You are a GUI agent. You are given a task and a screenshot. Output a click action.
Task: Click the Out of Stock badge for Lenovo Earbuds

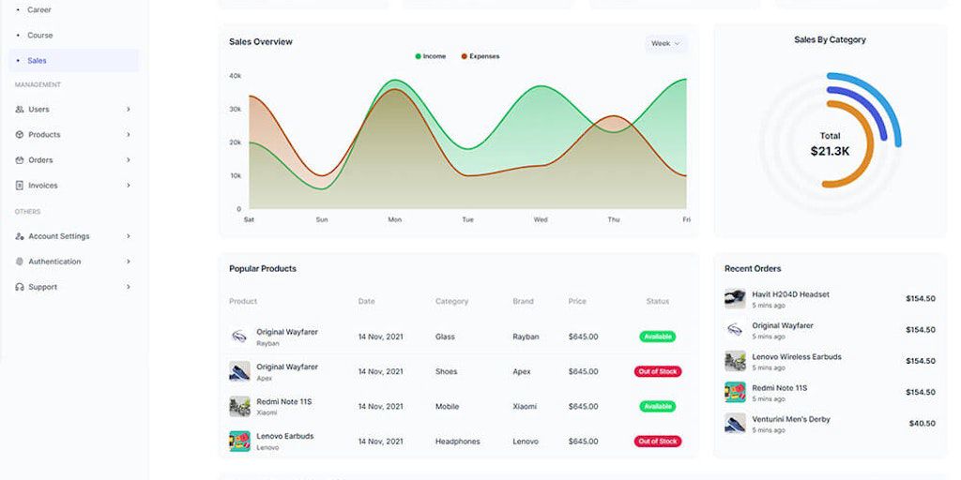click(658, 442)
